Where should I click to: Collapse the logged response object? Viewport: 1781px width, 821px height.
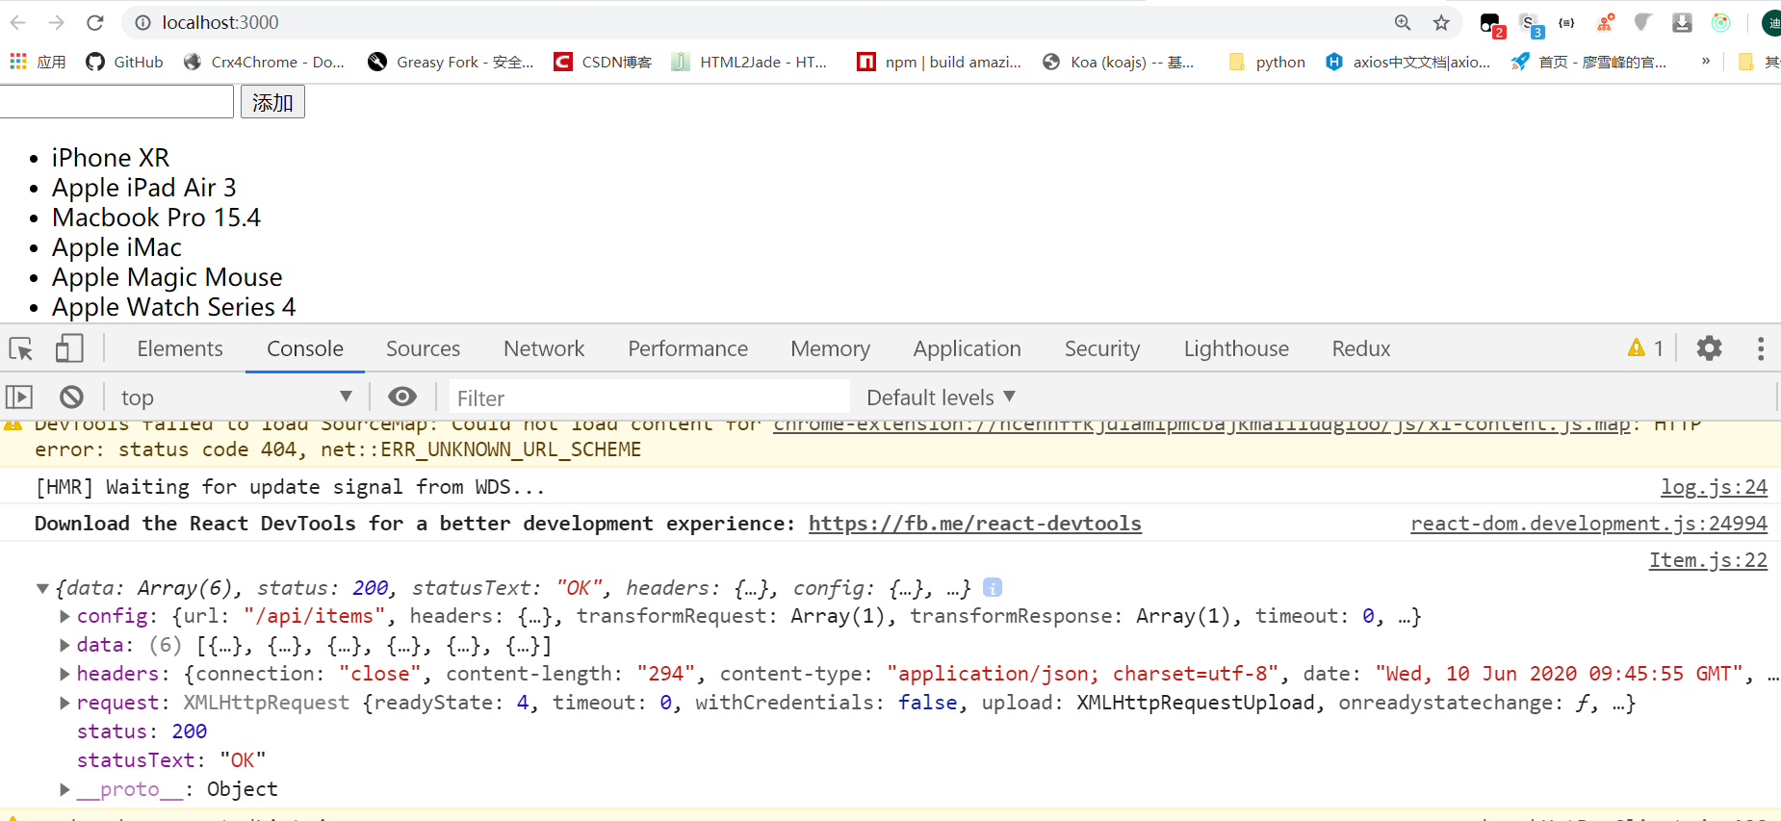[x=42, y=588]
